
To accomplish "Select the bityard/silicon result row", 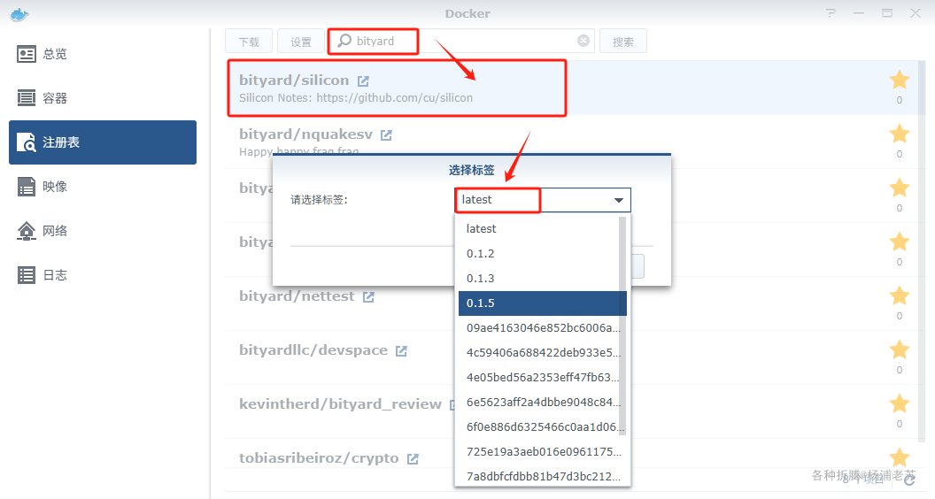I will tap(573, 88).
